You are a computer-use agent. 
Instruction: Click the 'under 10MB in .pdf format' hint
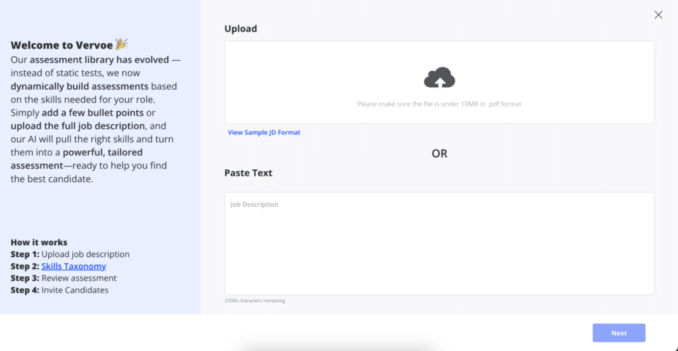[440, 104]
